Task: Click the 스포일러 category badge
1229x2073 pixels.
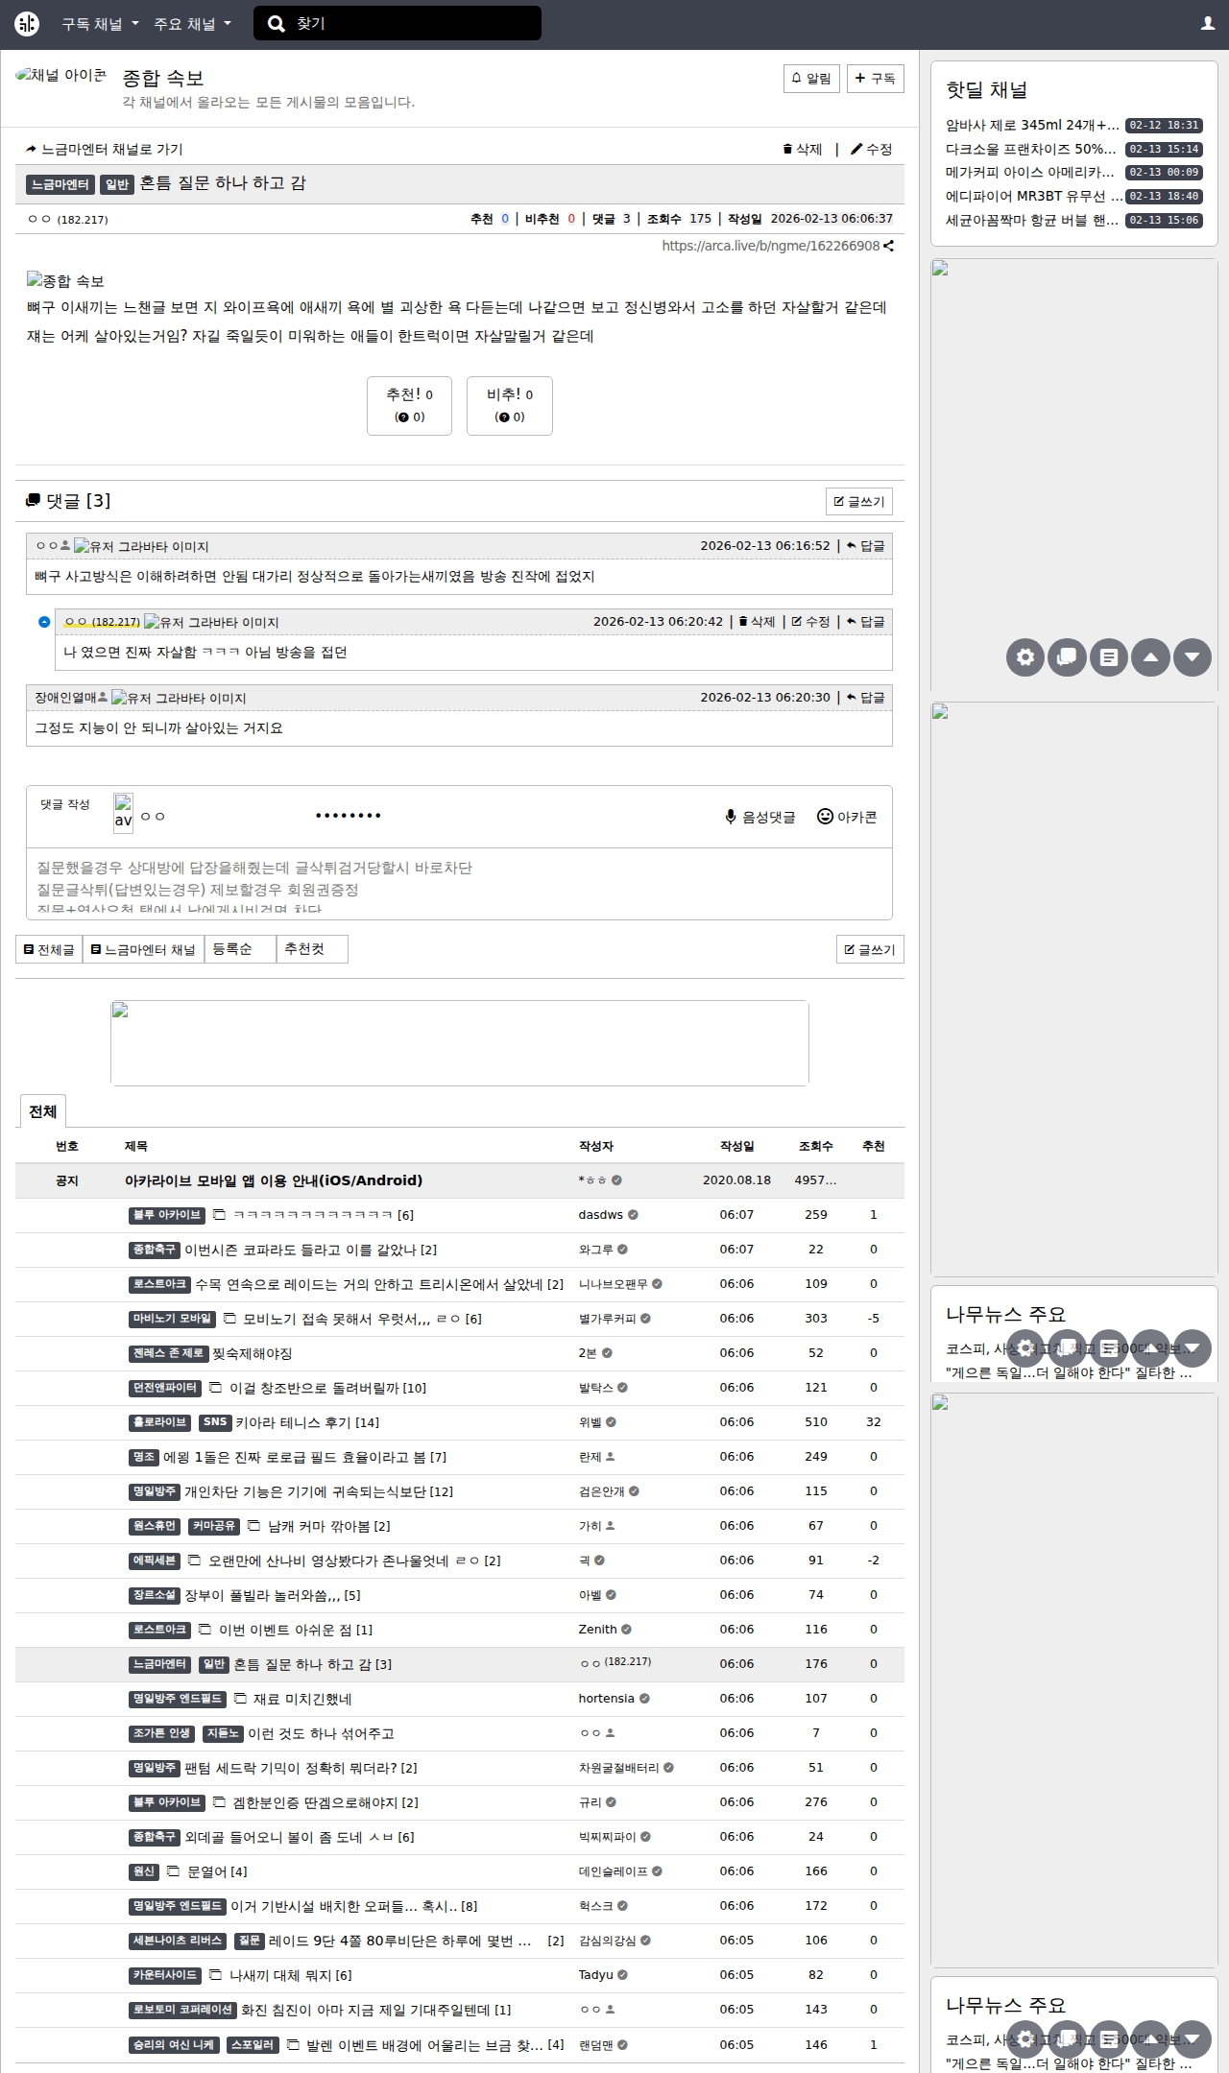Action: [x=253, y=2044]
